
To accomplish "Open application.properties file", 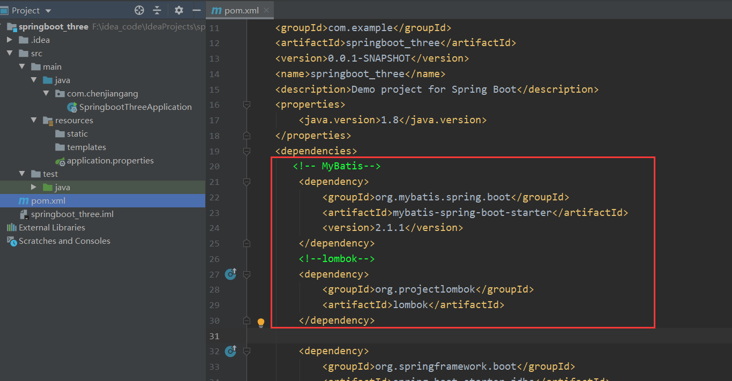I will point(110,161).
